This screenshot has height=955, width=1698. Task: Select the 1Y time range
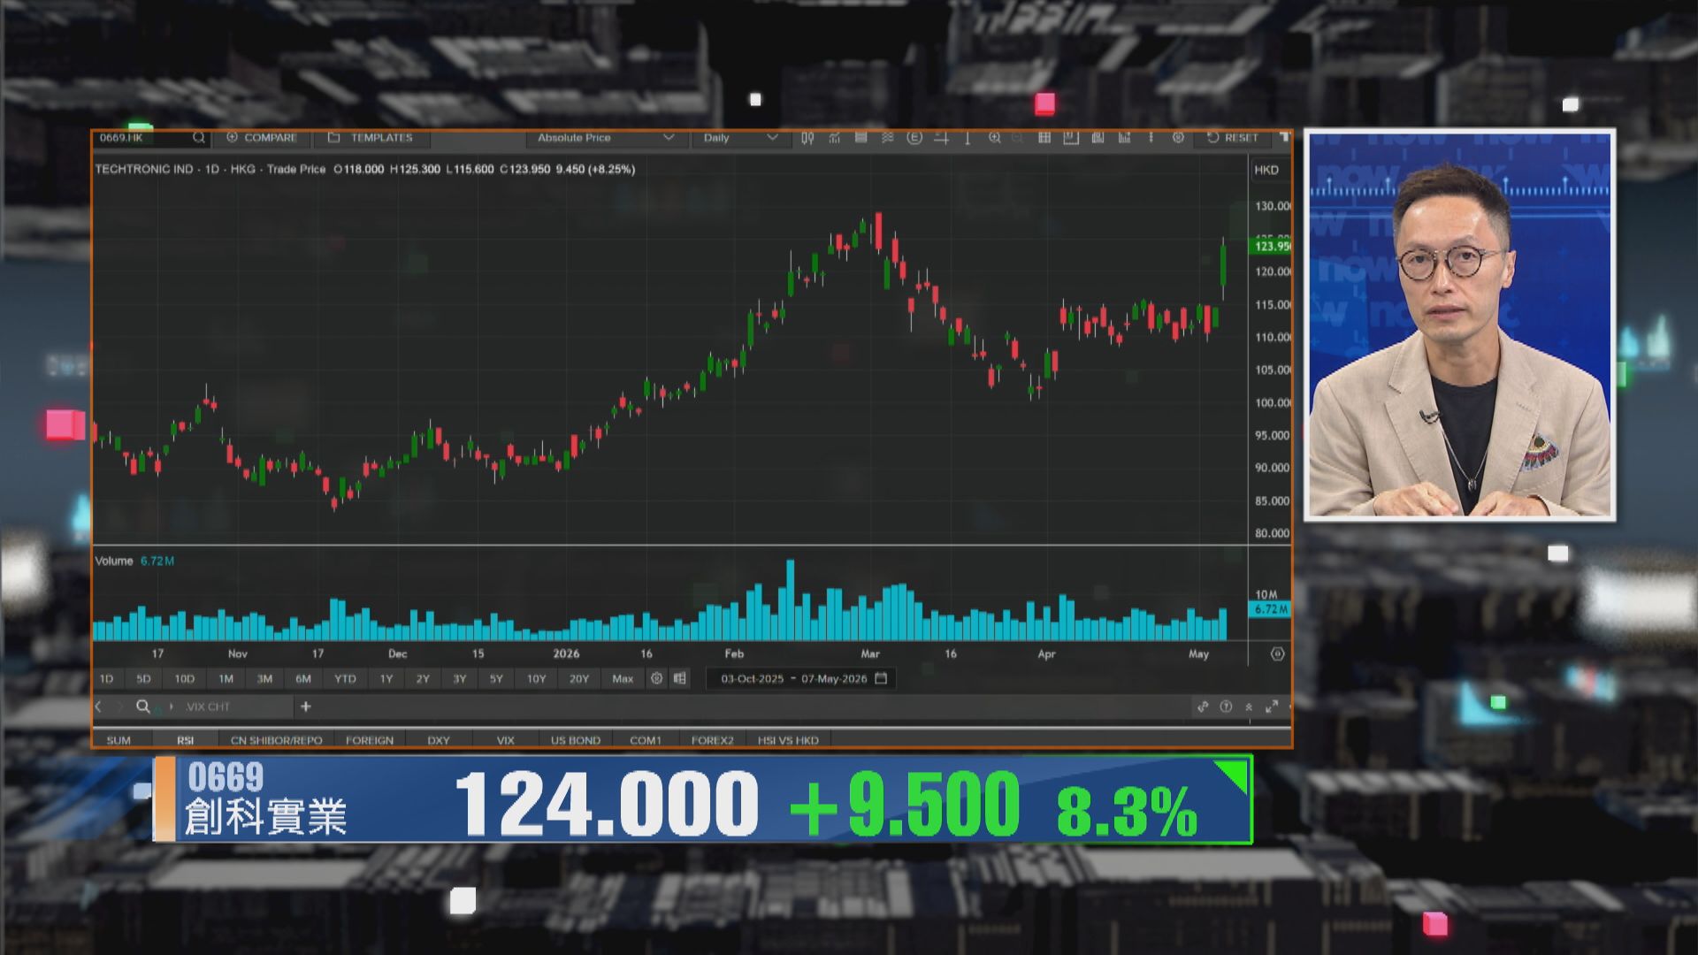(x=386, y=679)
